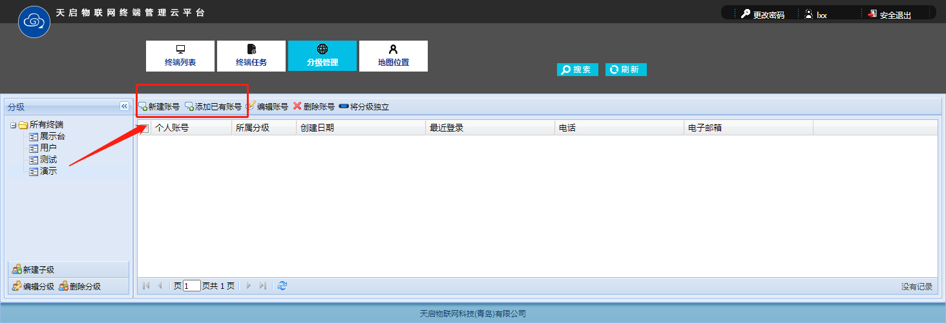This screenshot has width=946, height=323.
Task: Click 安全退出 to log out
Action: [890, 14]
